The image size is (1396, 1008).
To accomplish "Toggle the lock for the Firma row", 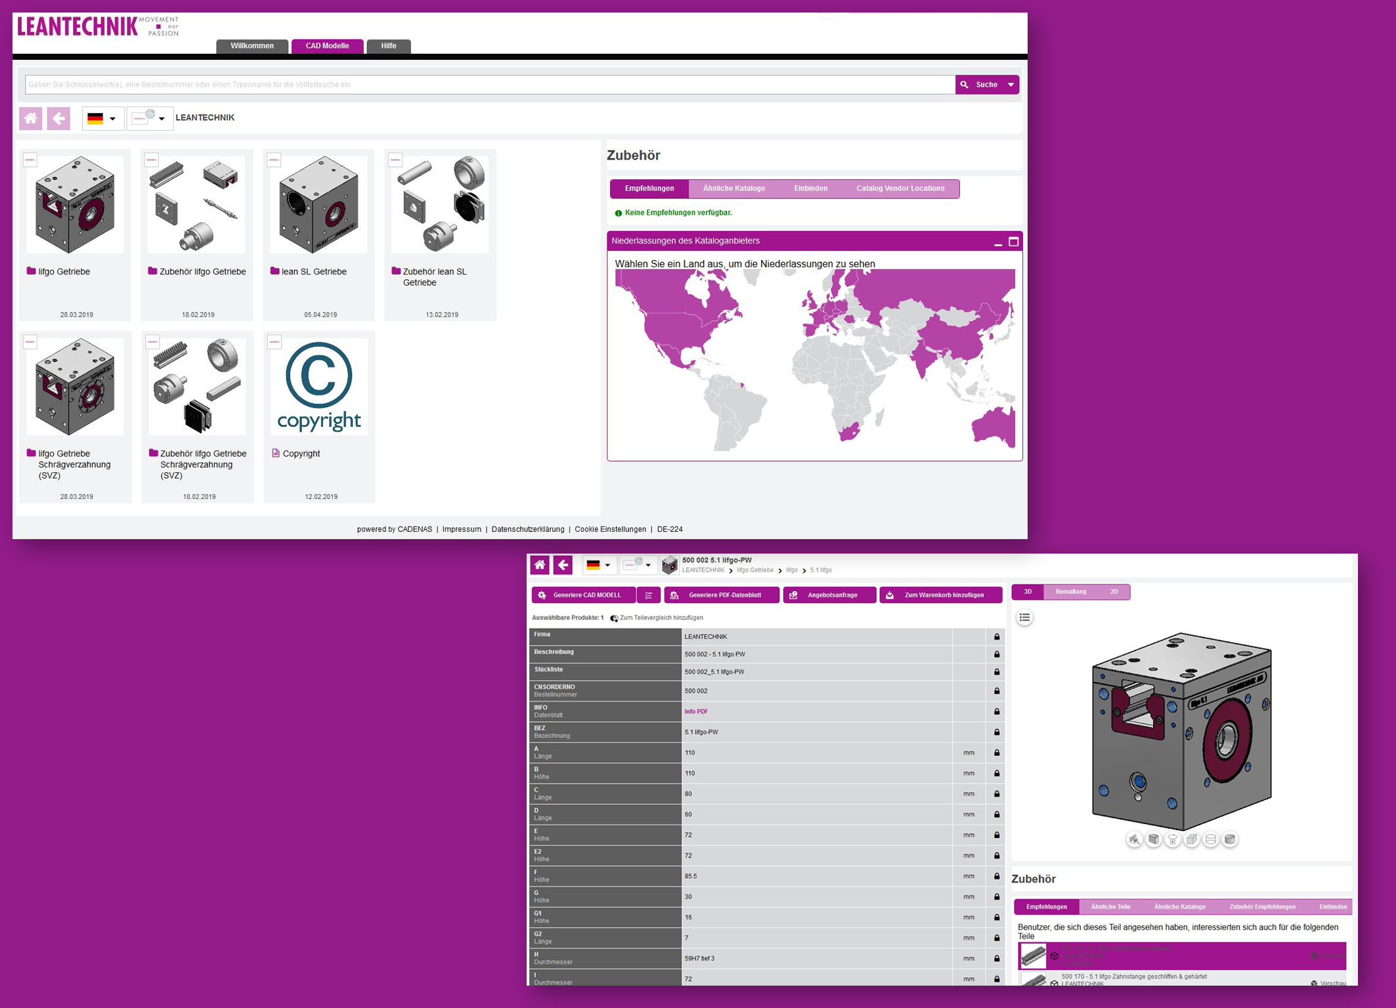I will 996,636.
